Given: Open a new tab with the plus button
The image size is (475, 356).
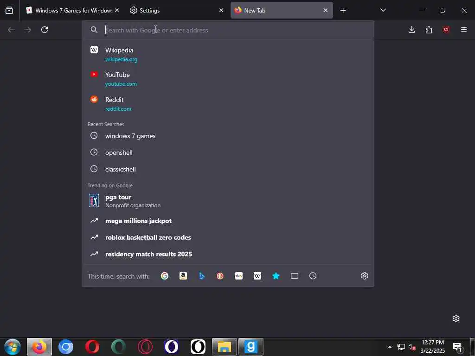Looking at the screenshot, I should [x=343, y=11].
